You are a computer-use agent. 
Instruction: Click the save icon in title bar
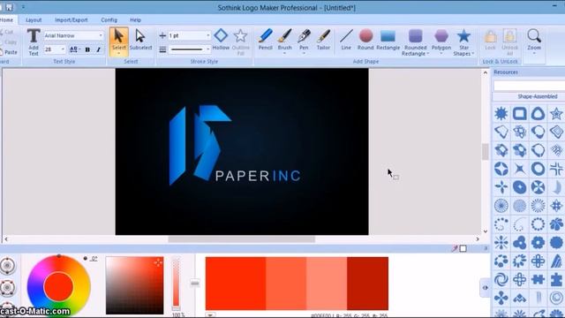(9, 7)
